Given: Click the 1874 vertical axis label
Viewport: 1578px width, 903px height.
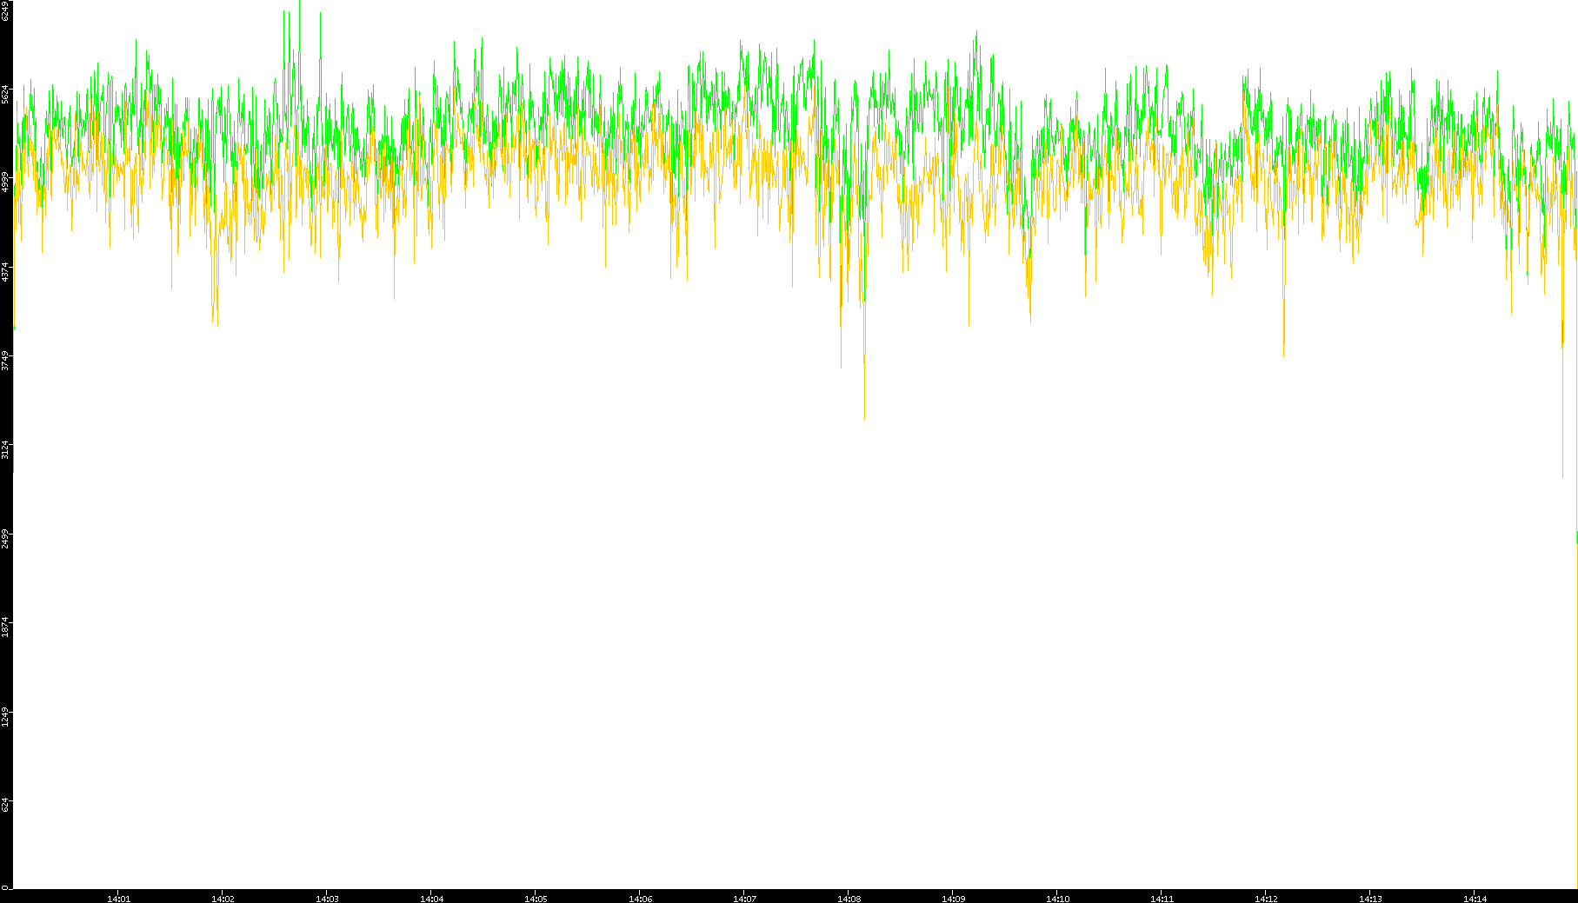Looking at the screenshot, I should coord(6,627).
